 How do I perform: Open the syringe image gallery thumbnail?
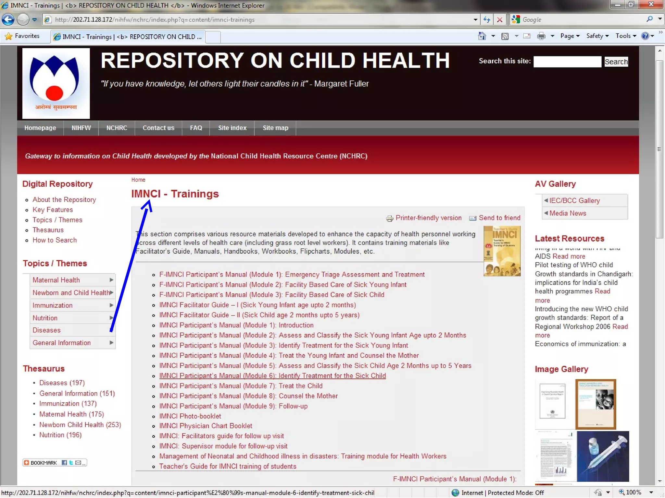(603, 456)
